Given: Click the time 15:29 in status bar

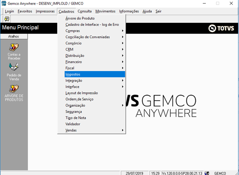Looking at the screenshot, I should (155, 173).
